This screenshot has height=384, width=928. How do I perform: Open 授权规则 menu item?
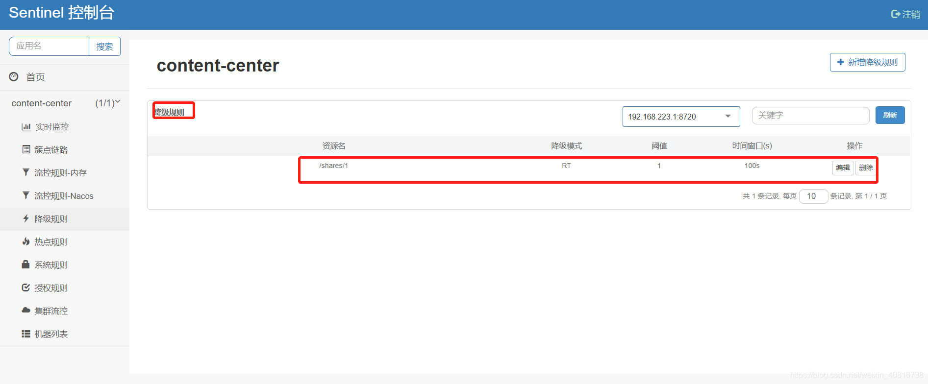[65, 288]
